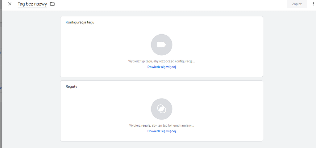Click the 'Konfiguracja tagu' heading

(x=80, y=23)
